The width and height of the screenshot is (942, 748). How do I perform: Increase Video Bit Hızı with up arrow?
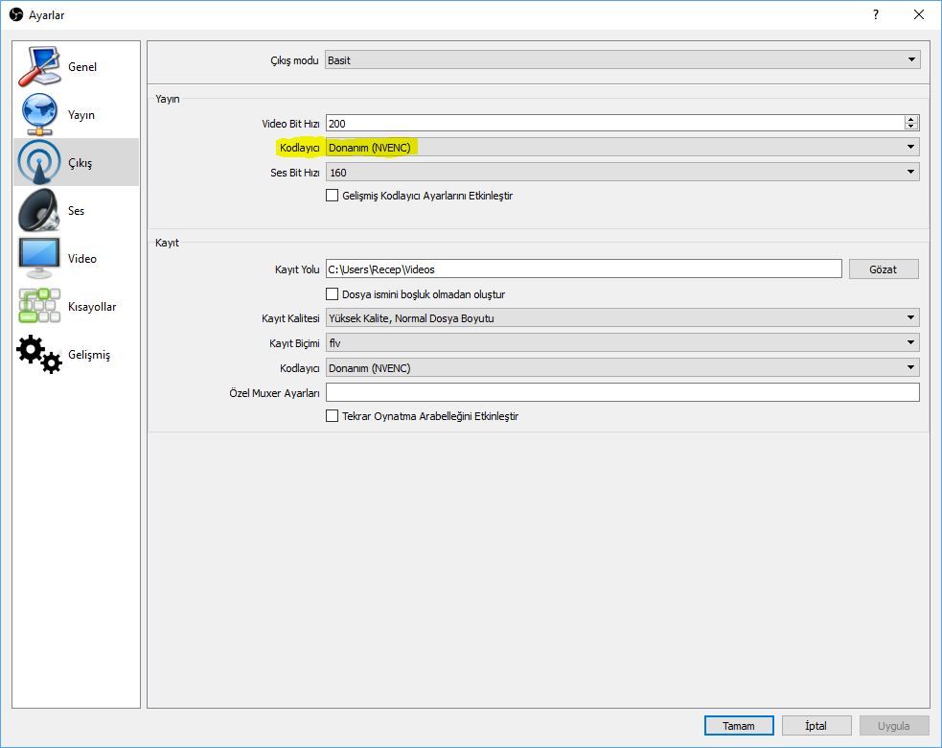pyautogui.click(x=911, y=119)
